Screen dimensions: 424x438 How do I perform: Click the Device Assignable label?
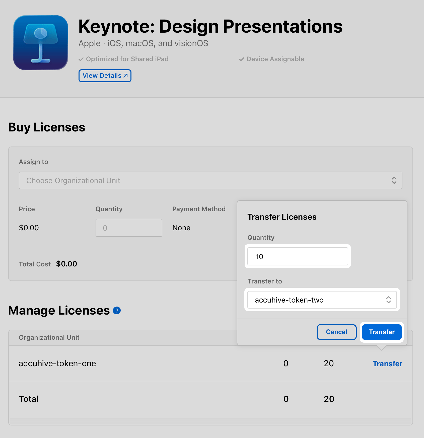pos(275,59)
